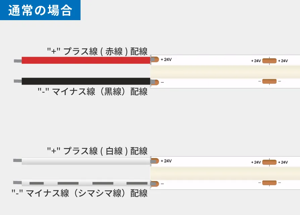
Task: Click the solder pad where black wire connects
Action: [x=155, y=82]
